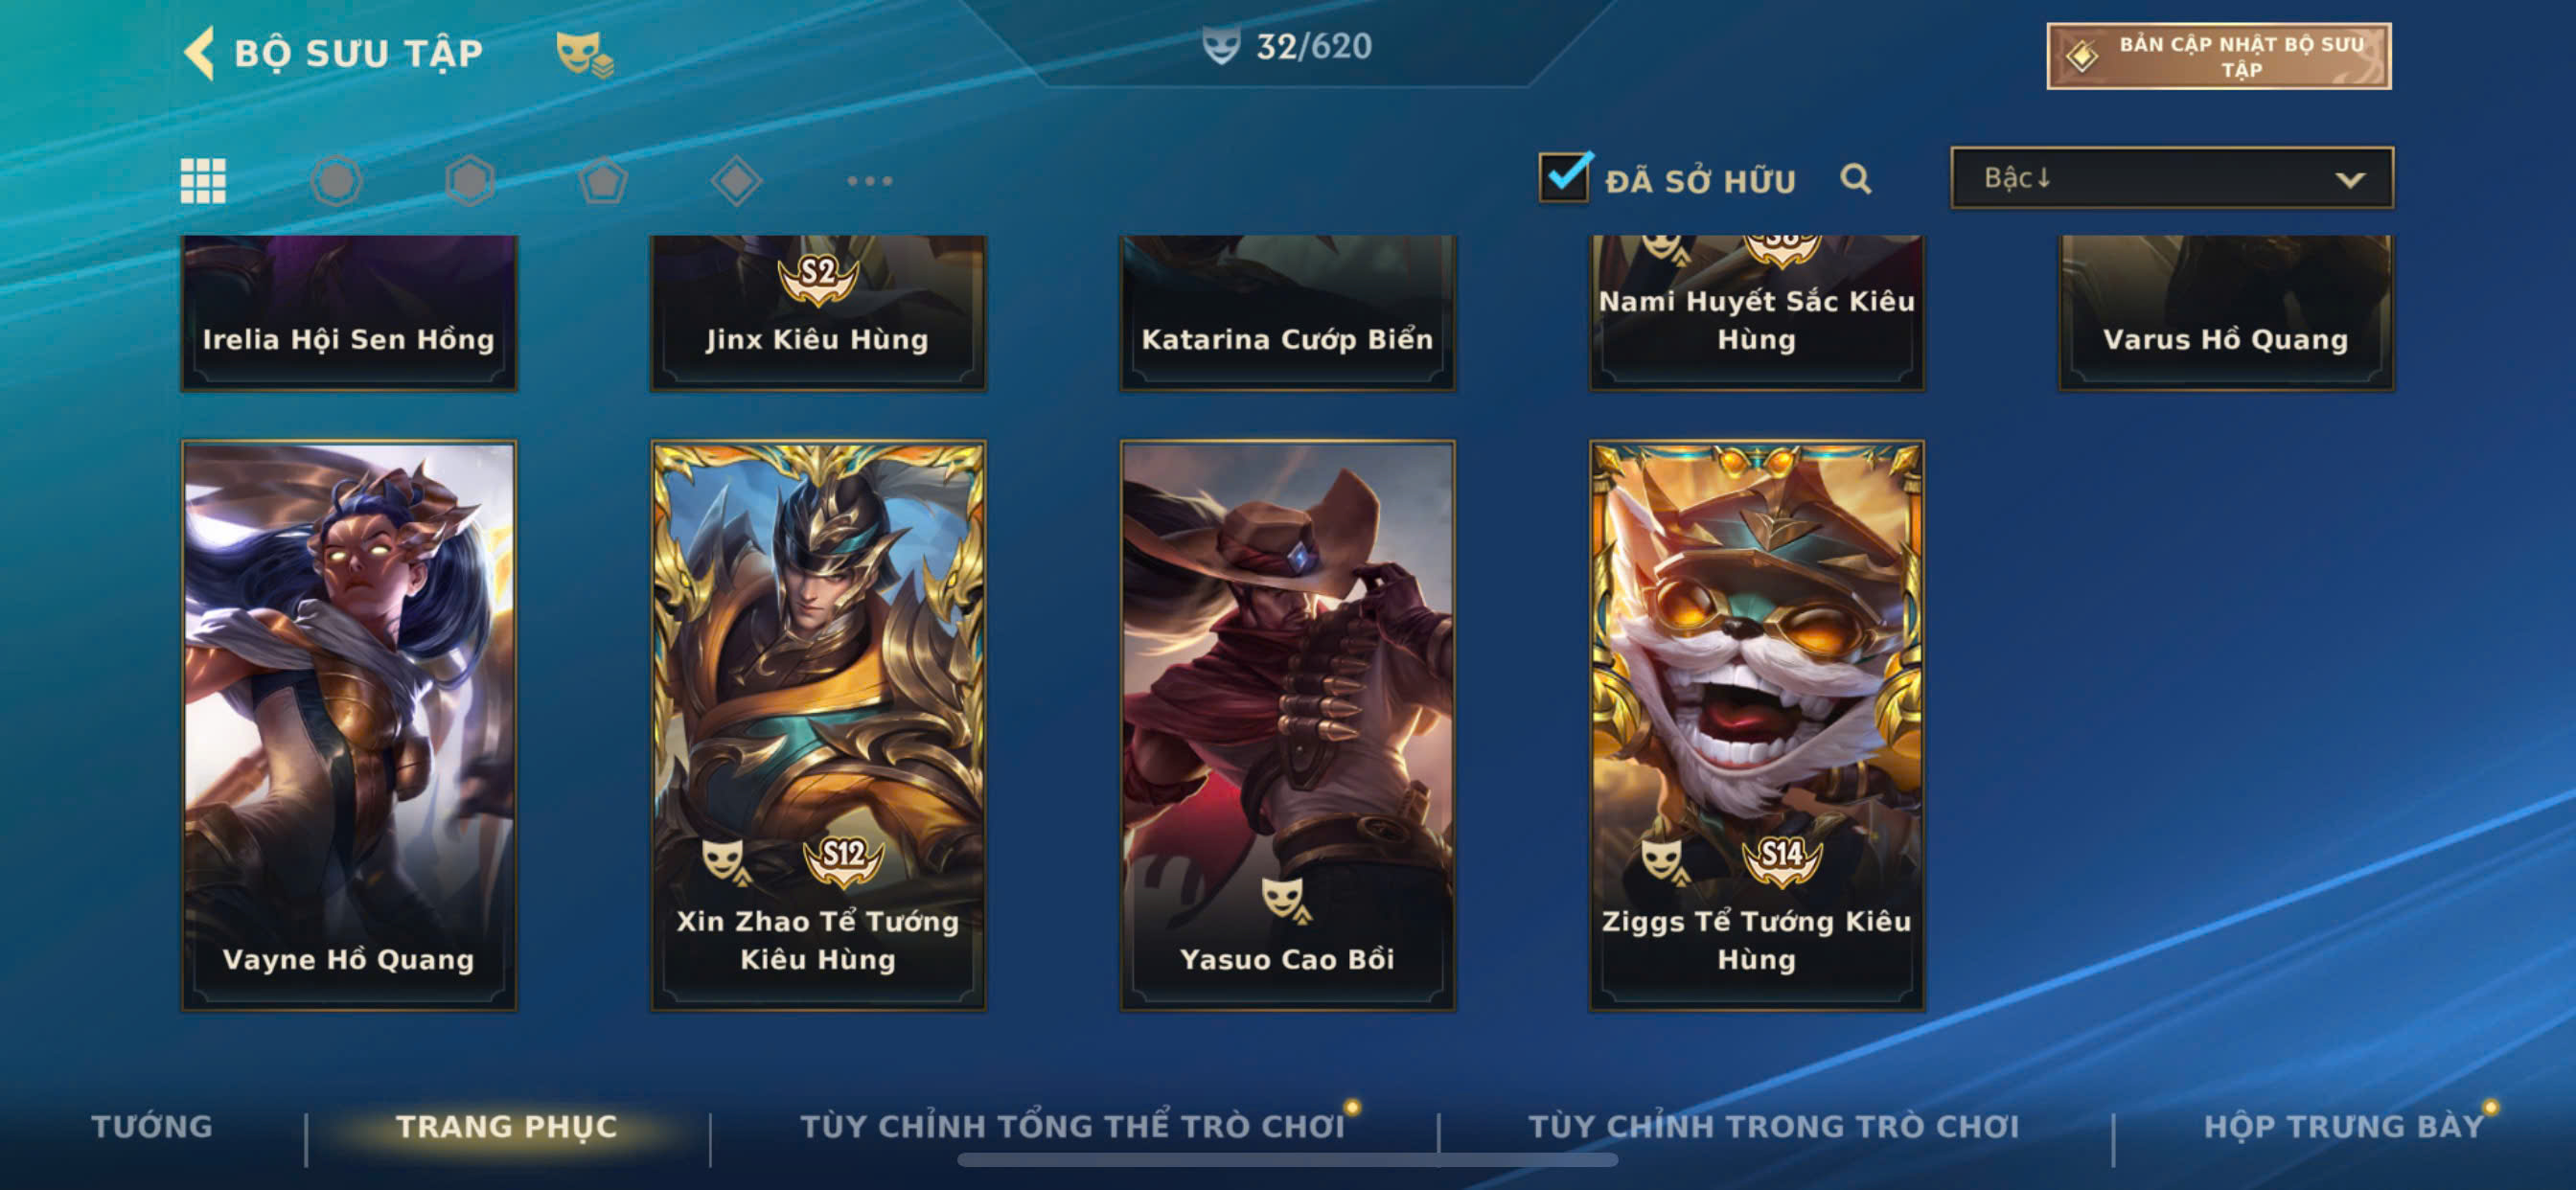
Task: Open the Vayne Hồ Quang skin card
Action: click(349, 725)
